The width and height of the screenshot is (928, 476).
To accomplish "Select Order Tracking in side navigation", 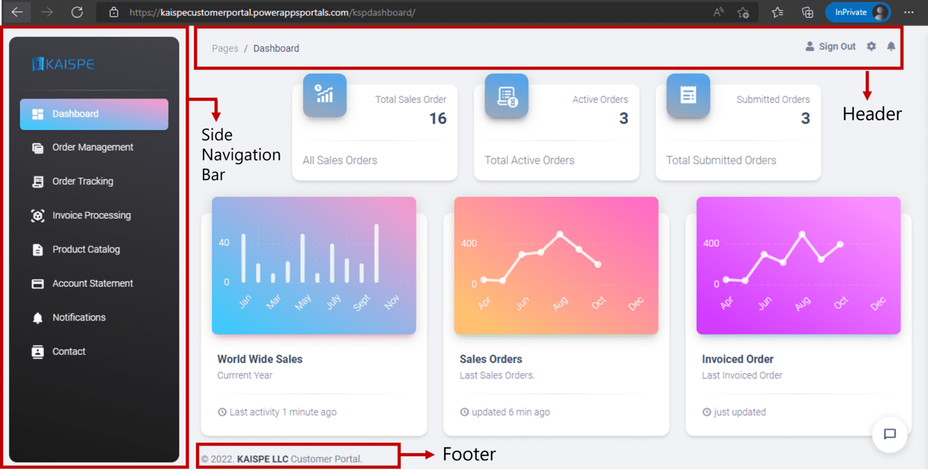I will click(83, 181).
